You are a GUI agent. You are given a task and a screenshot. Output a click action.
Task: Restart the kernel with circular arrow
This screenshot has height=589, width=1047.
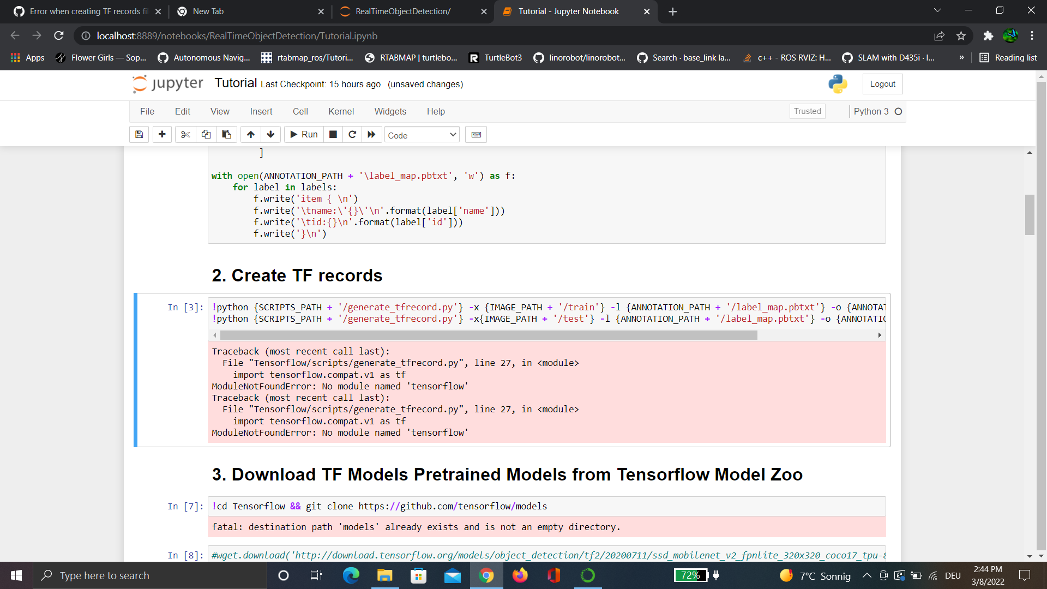click(352, 135)
